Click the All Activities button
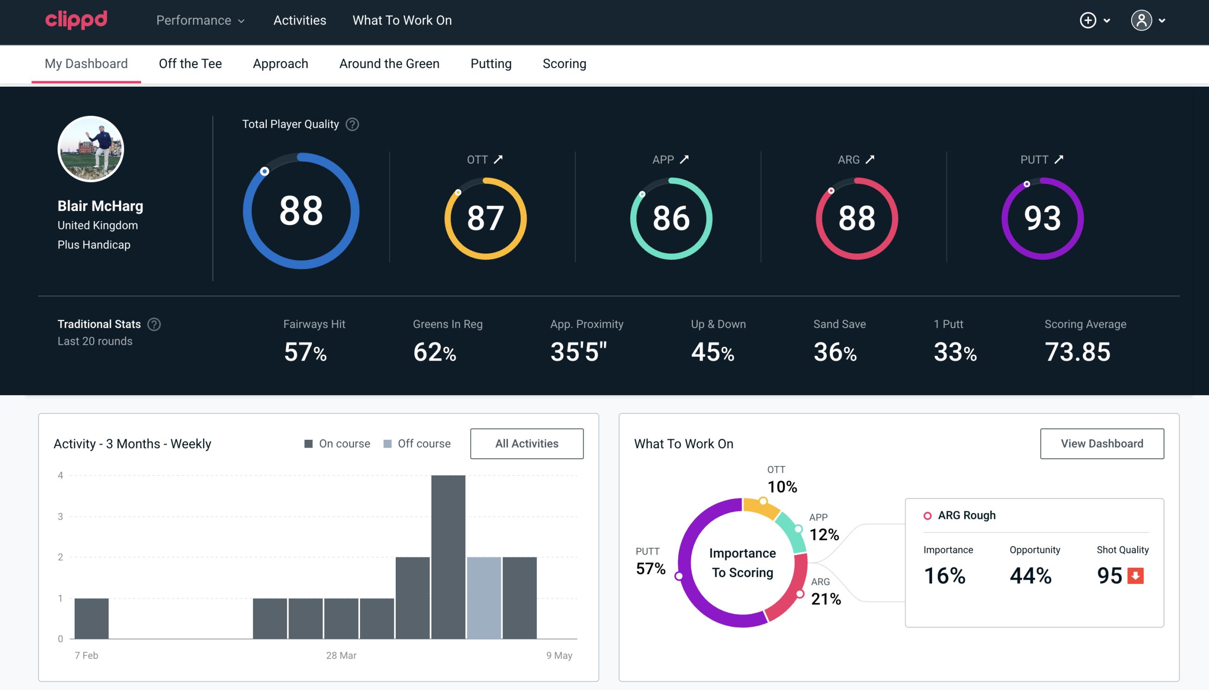The image size is (1209, 690). tap(527, 443)
